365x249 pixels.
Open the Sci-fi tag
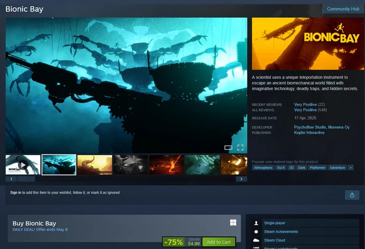[x=281, y=168]
